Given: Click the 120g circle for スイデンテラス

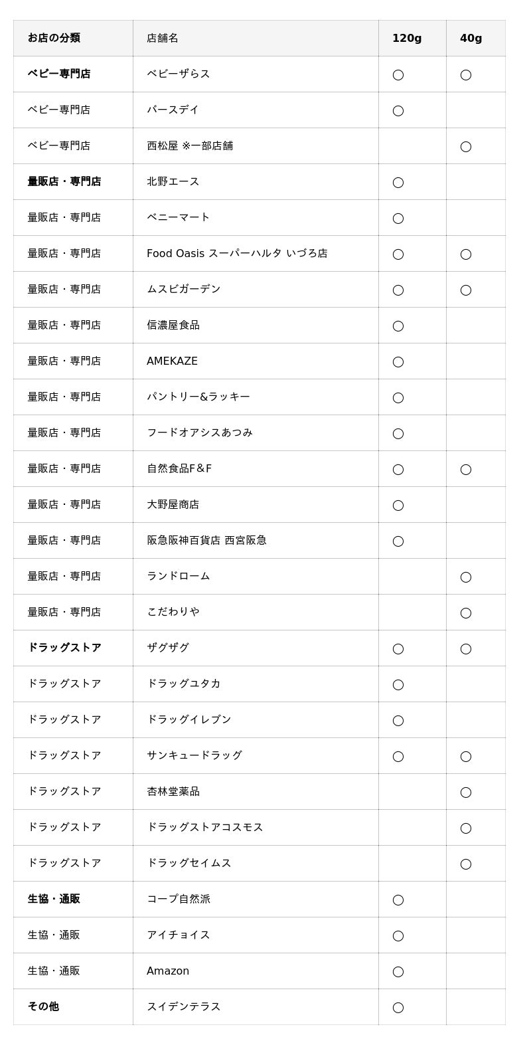Looking at the screenshot, I should click(398, 1007).
